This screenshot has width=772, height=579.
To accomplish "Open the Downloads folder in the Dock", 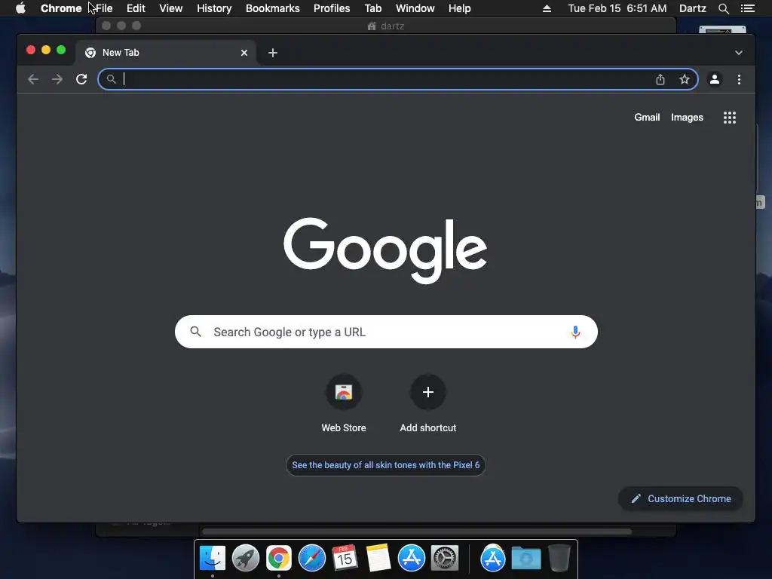I will coord(525,559).
